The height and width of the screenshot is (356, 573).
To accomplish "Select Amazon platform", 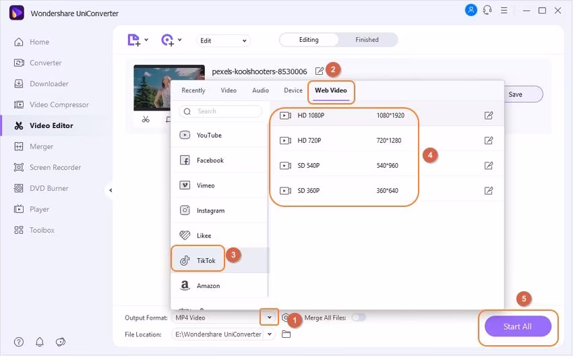I will pyautogui.click(x=219, y=285).
